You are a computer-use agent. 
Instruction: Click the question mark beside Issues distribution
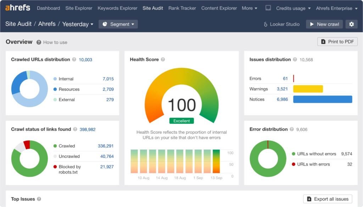pos(294,59)
